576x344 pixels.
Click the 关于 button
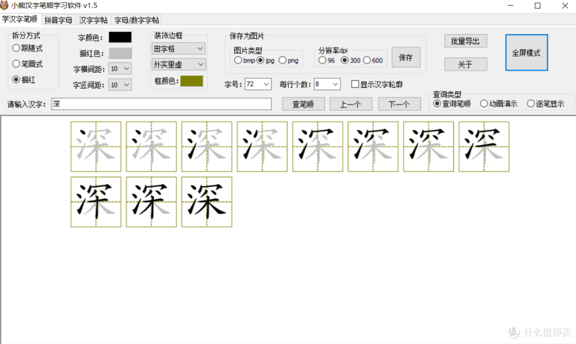(466, 64)
